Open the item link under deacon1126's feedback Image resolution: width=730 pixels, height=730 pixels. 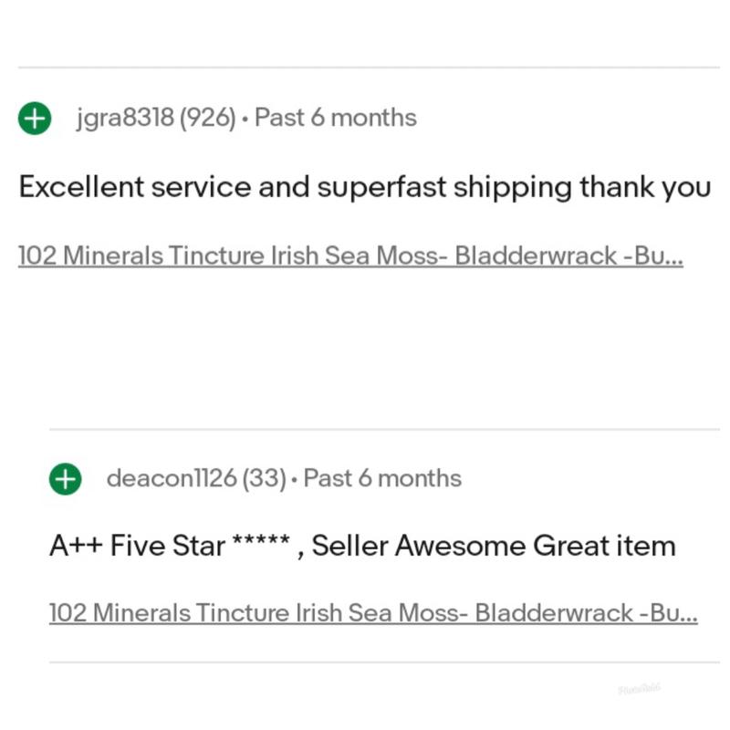pos(372,612)
